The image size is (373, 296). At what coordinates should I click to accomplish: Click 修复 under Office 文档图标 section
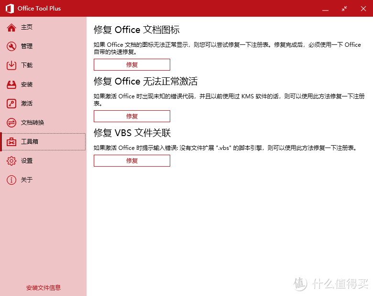click(x=132, y=64)
